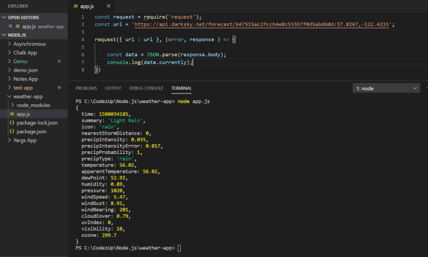Click the terminal prompt input cursor

pos(179,248)
